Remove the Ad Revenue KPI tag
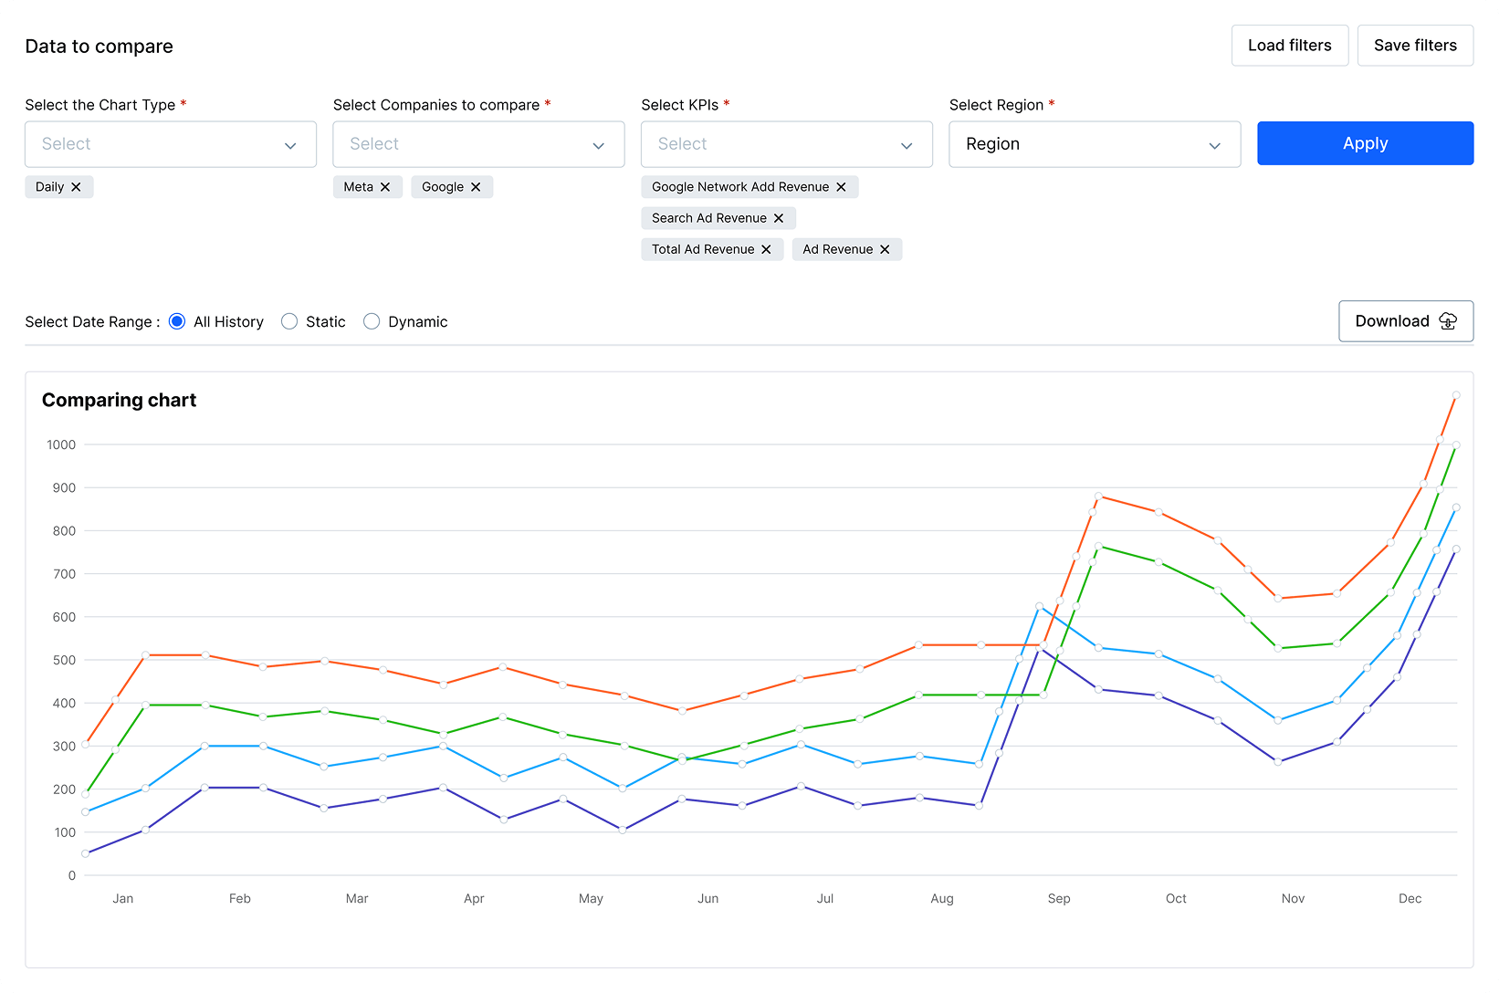This screenshot has height=993, width=1499. pyautogui.click(x=884, y=248)
